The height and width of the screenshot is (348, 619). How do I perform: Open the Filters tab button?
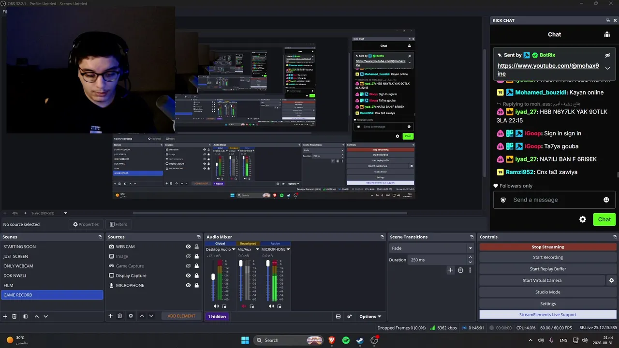(x=118, y=224)
